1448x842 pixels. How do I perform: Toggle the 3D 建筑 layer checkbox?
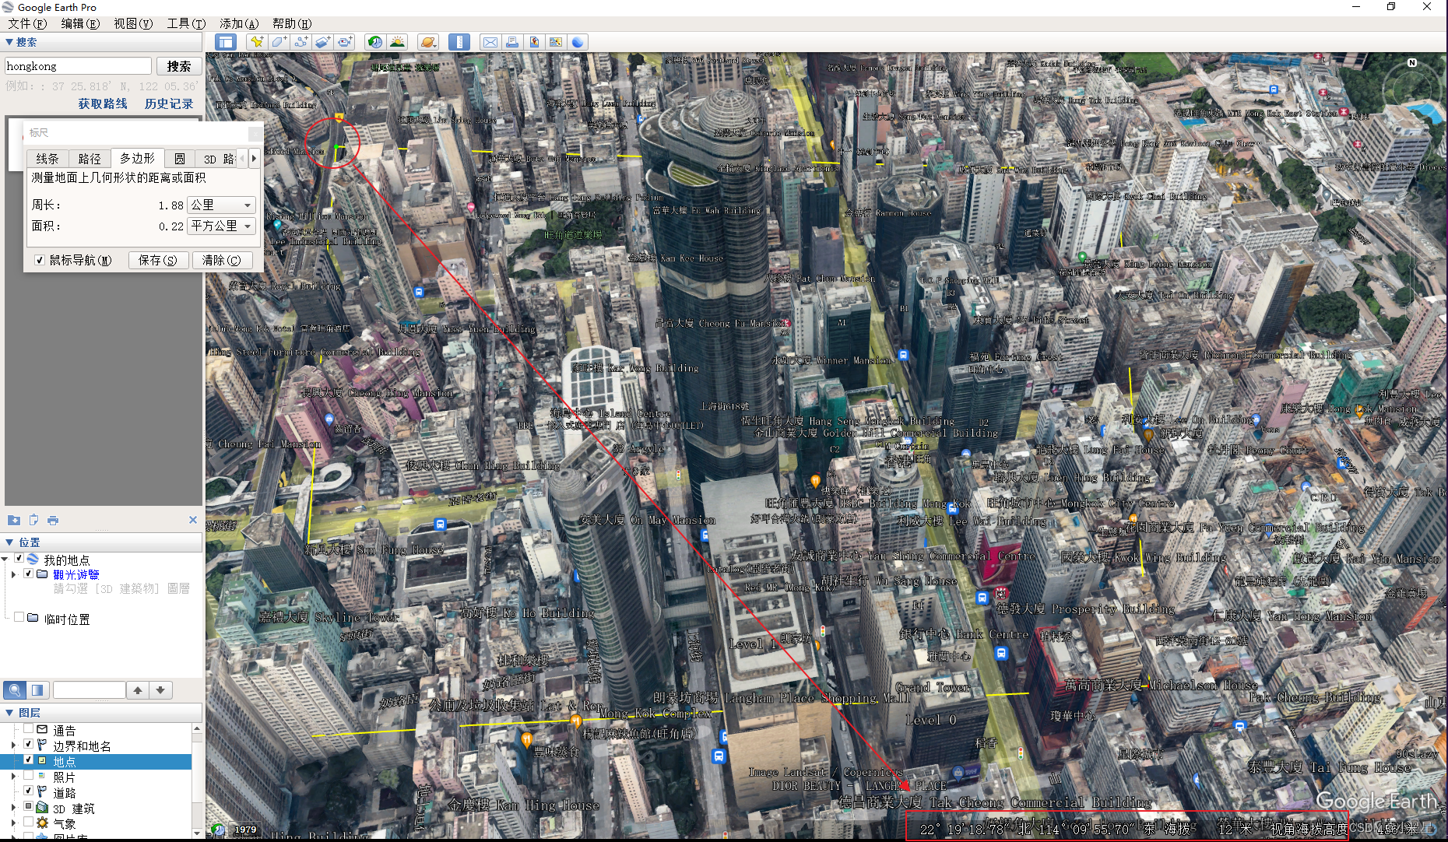click(29, 807)
